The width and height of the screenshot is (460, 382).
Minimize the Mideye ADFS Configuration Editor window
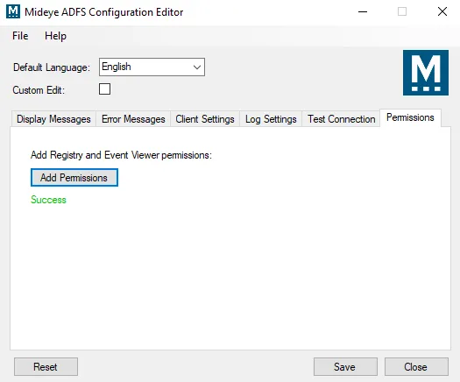tap(363, 11)
